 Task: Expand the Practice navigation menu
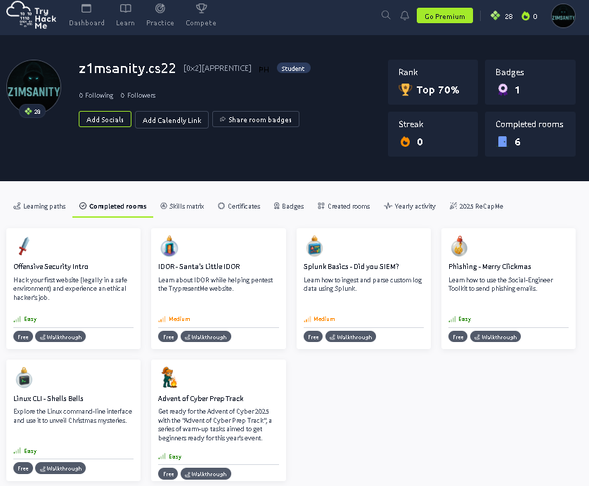click(160, 15)
